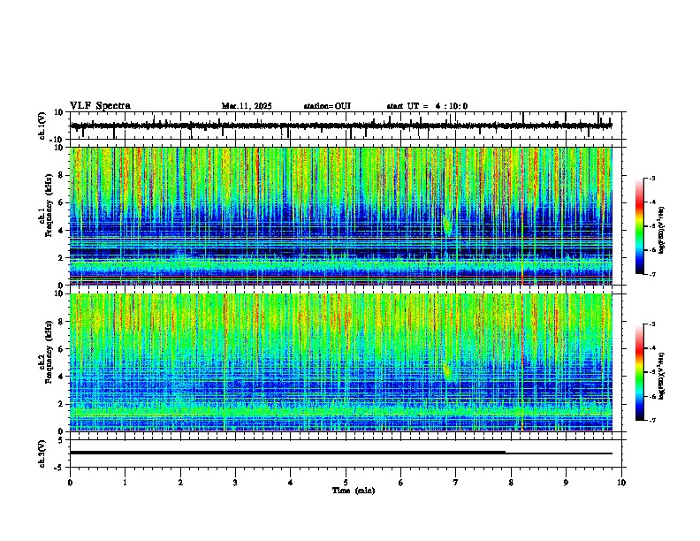Click the '6' tick on the time axis
Image resolution: width=700 pixels, height=541 pixels.
(401, 483)
